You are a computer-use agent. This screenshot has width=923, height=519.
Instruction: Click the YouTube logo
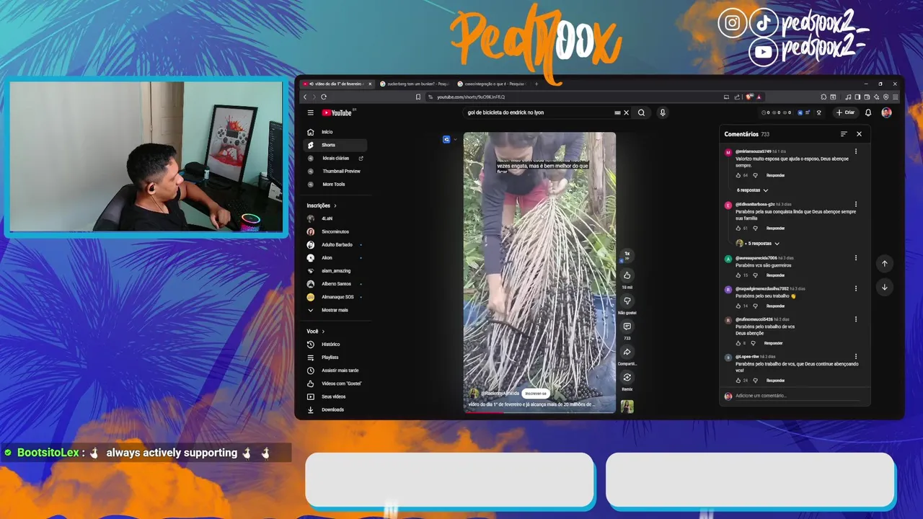[x=337, y=112]
